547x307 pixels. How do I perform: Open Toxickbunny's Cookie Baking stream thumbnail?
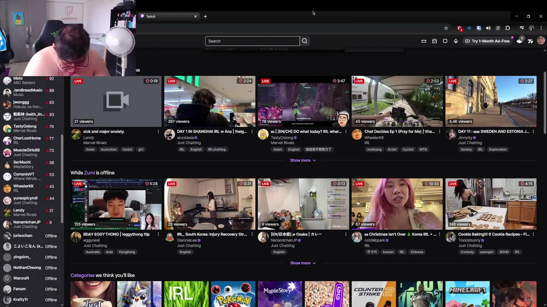(x=491, y=204)
